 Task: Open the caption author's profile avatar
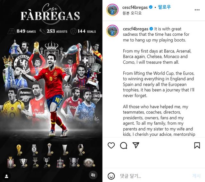click(x=112, y=31)
